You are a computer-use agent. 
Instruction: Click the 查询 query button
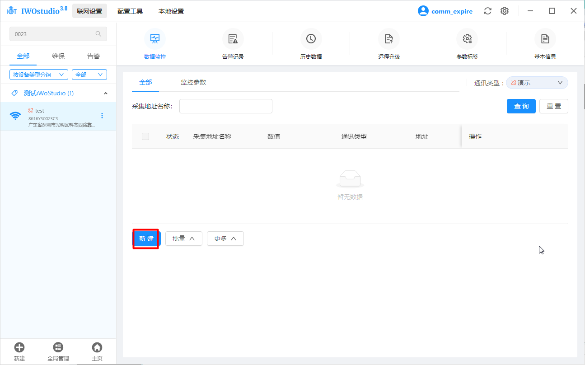click(x=521, y=106)
